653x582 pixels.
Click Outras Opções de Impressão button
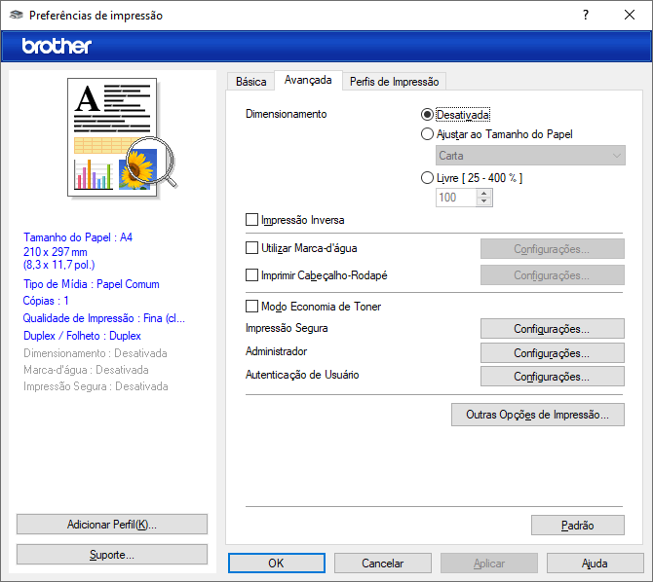tap(537, 415)
